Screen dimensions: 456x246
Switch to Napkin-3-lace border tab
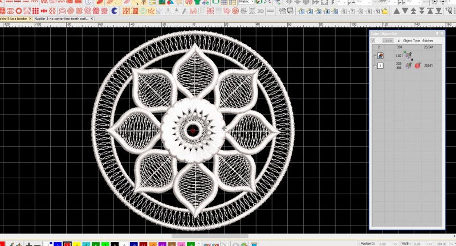[x=14, y=19]
